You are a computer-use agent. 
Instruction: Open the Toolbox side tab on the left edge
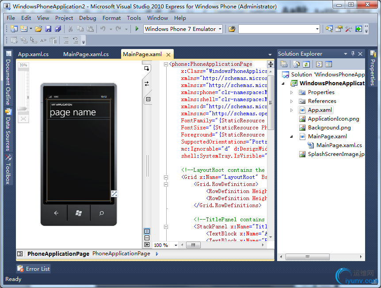pos(8,170)
